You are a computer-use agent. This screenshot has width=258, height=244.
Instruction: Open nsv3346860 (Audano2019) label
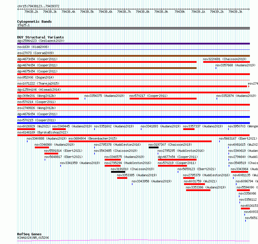pos(54,145)
